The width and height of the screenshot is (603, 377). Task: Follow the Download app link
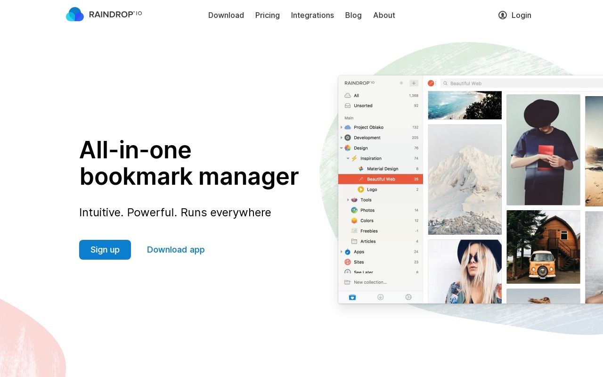click(x=176, y=250)
